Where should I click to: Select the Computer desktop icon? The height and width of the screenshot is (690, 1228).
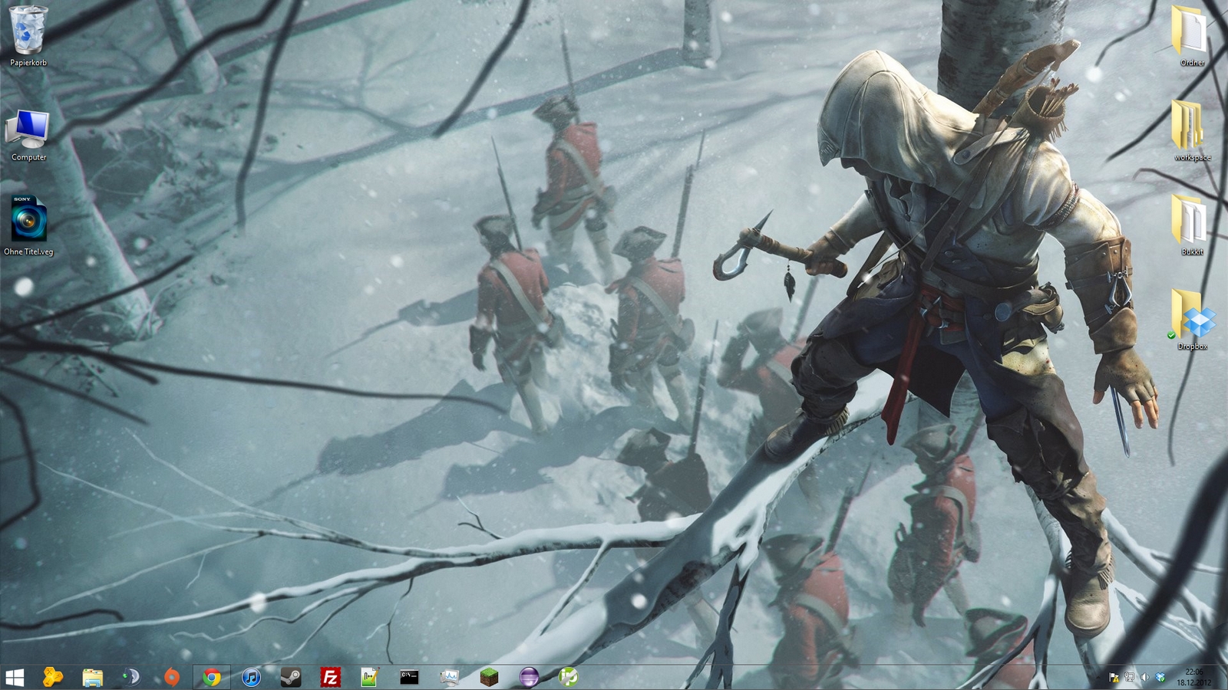click(28, 130)
